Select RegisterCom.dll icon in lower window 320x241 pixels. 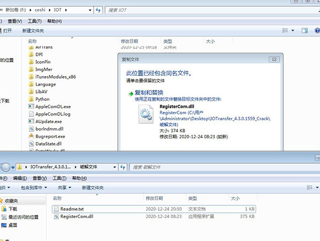pos(56,217)
